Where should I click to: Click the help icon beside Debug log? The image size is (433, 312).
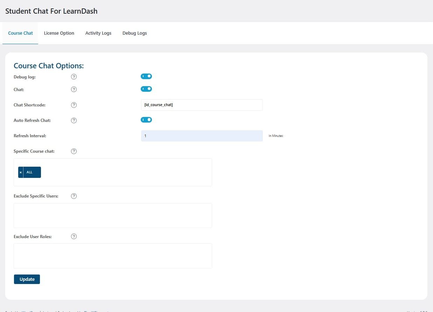(74, 77)
